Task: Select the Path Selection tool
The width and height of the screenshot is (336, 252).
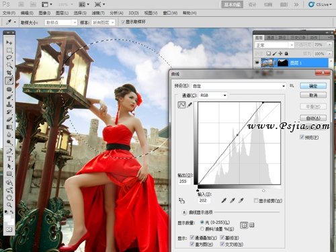Action: coord(9,166)
